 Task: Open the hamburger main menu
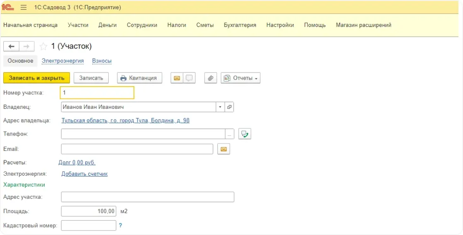click(x=24, y=7)
